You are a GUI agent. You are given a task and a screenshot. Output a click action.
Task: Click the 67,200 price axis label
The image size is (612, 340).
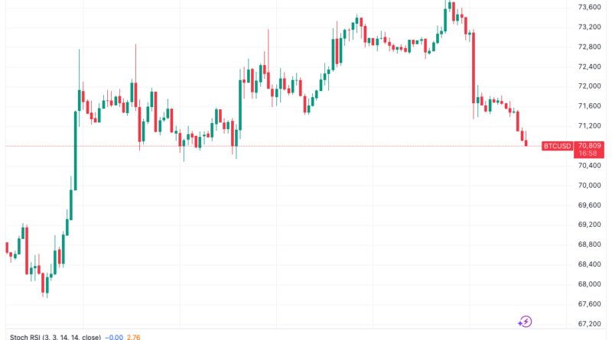(x=589, y=323)
